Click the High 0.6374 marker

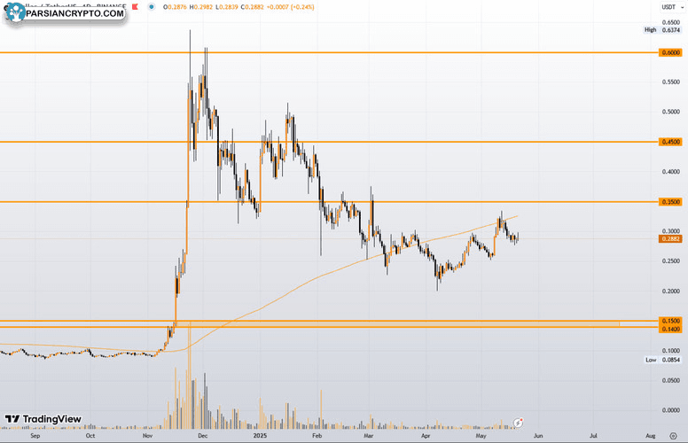point(662,30)
